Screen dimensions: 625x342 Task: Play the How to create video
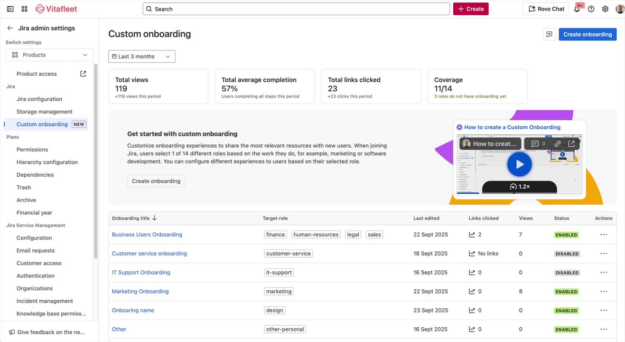[x=520, y=164]
